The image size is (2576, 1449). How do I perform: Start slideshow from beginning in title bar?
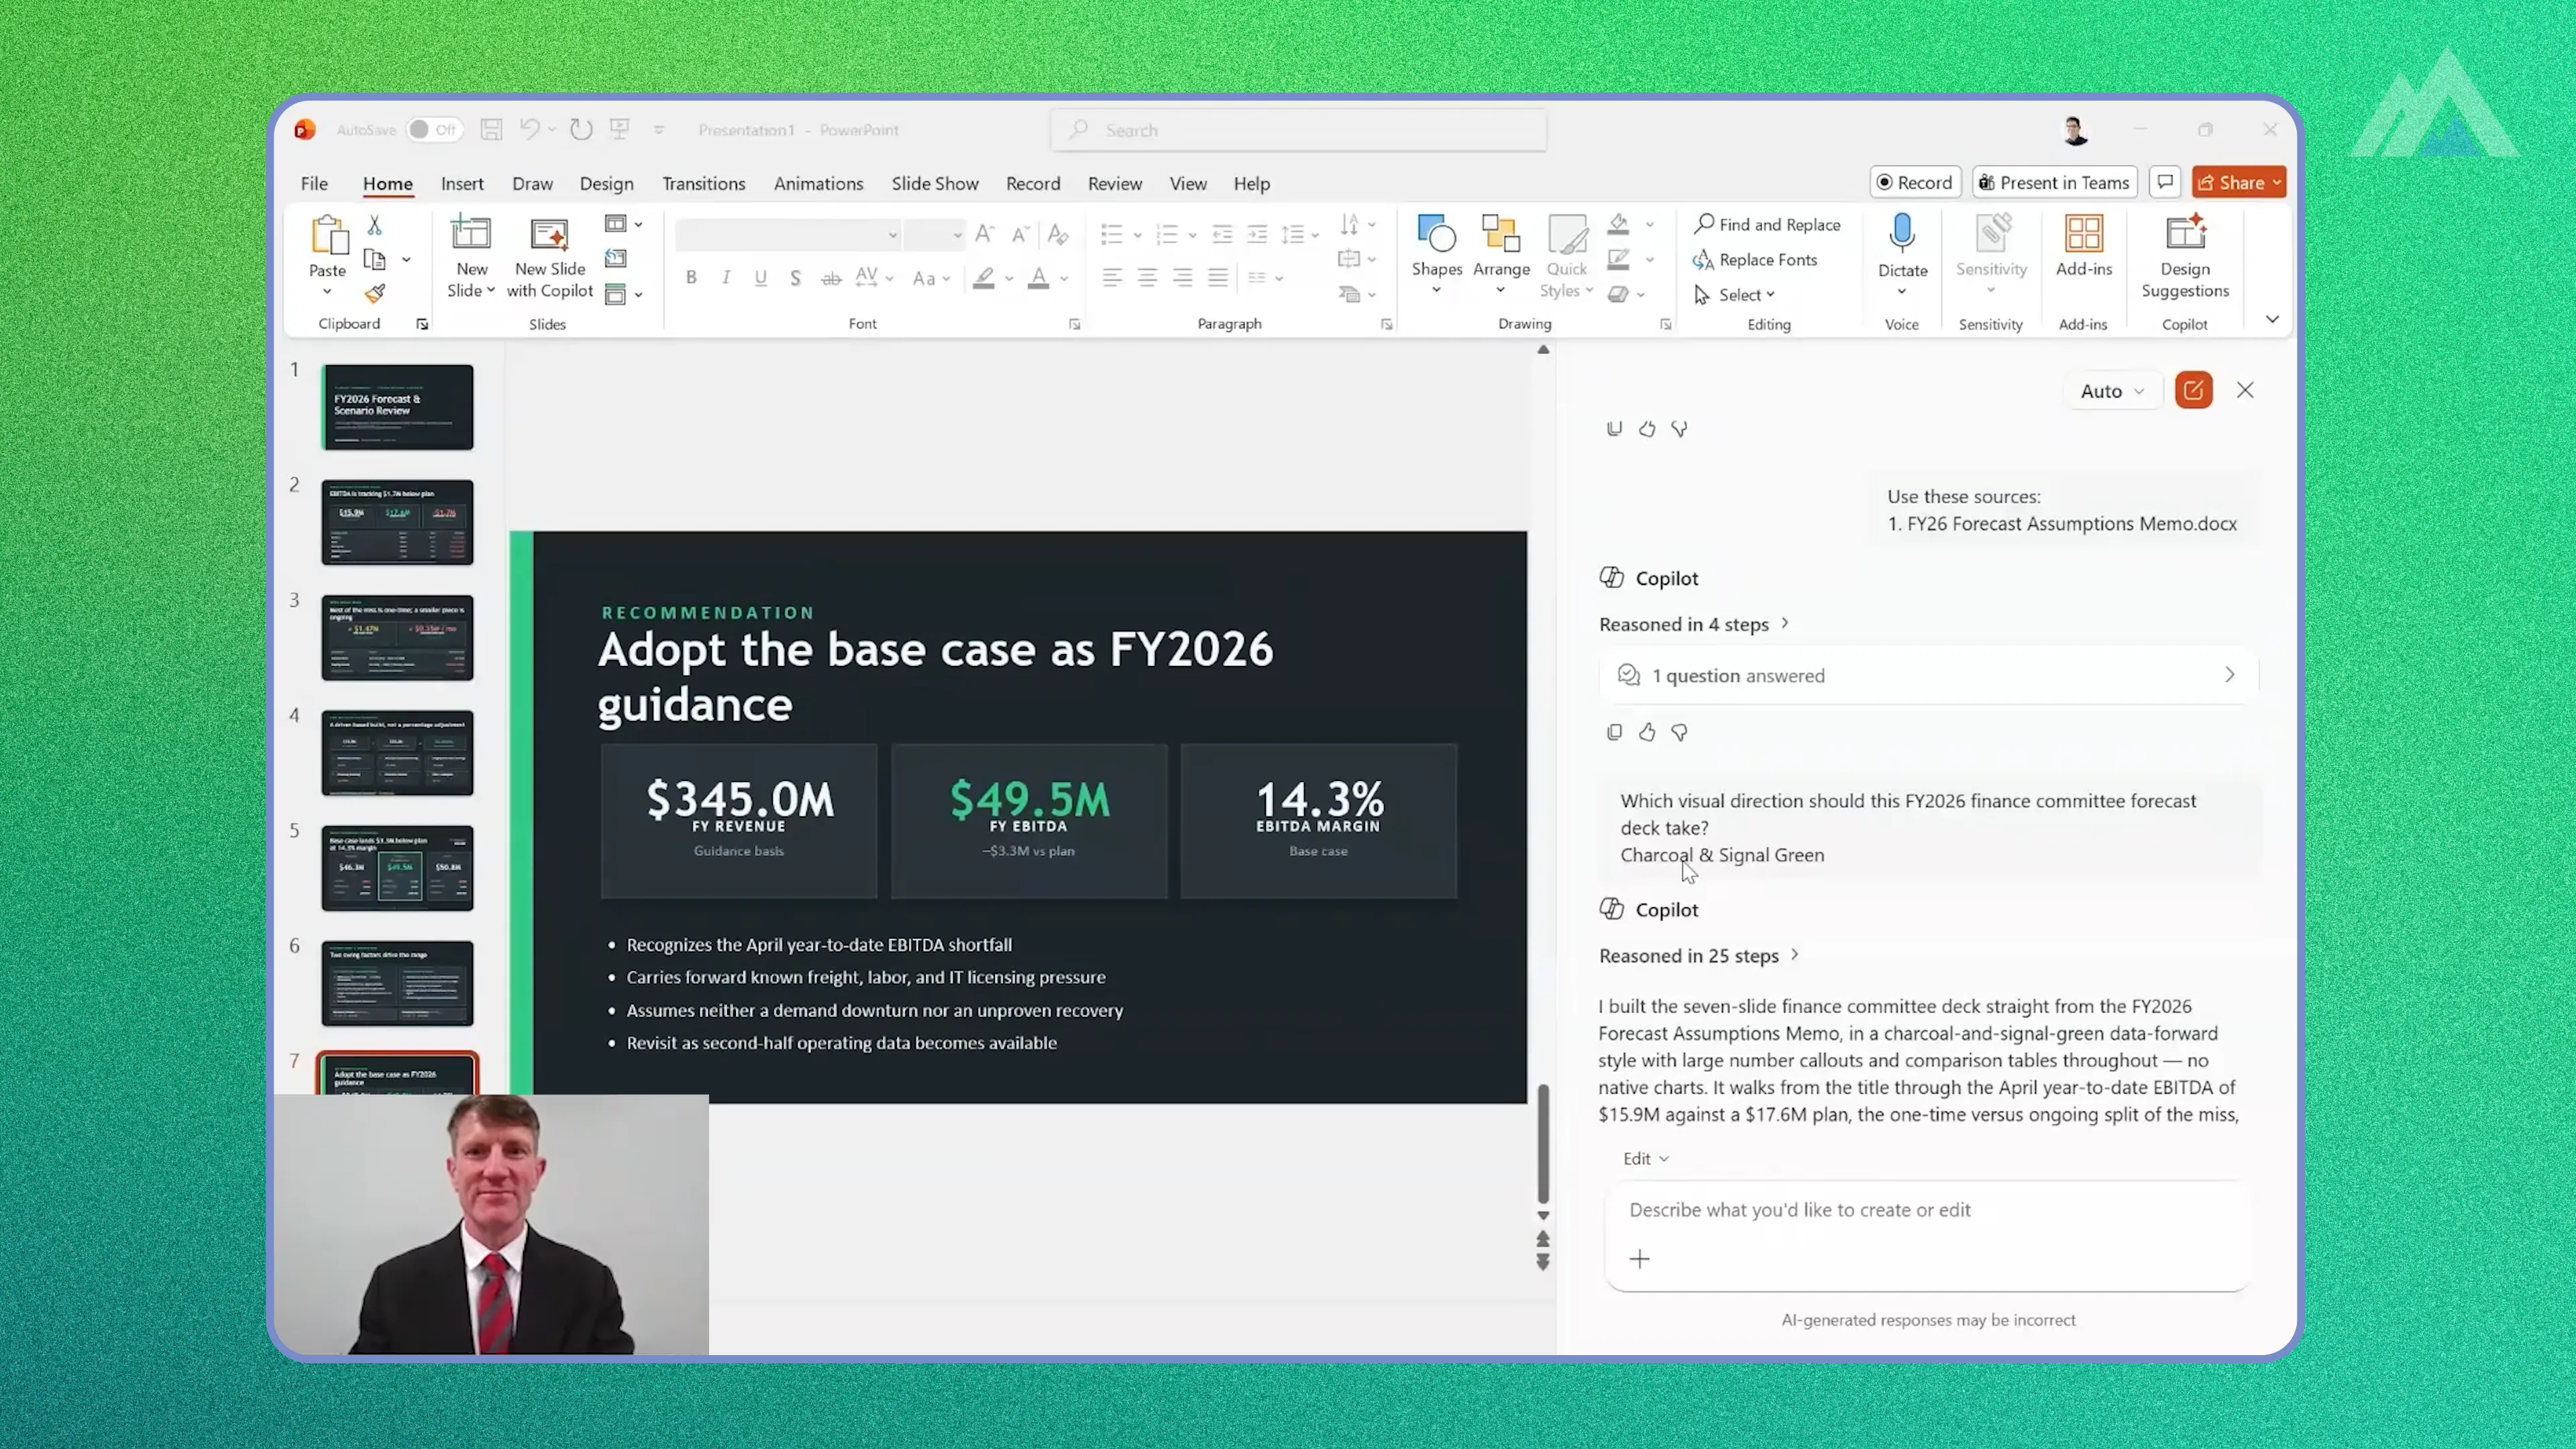620,130
